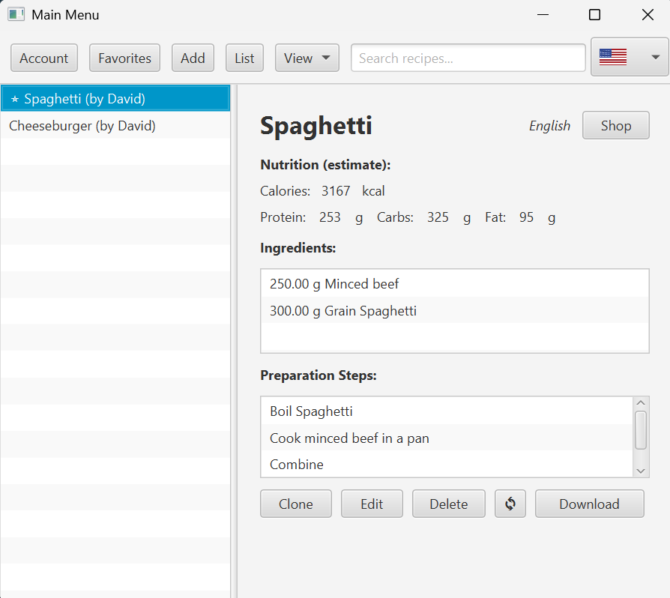This screenshot has width=670, height=598.
Task: Open the Account menu
Action: [x=44, y=58]
